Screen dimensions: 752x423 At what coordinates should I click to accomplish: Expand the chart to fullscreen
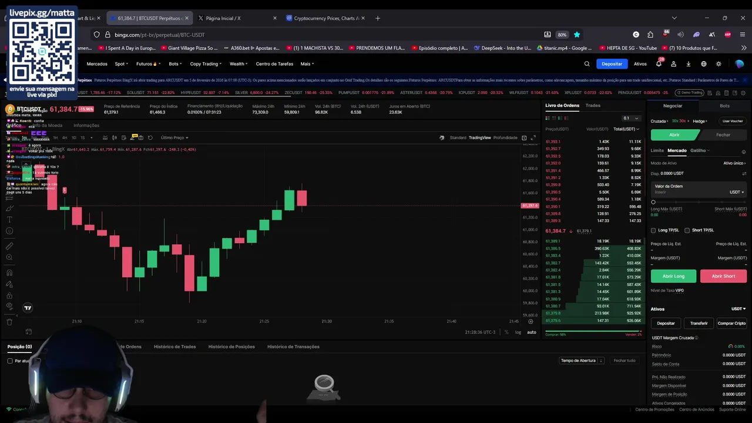(x=533, y=137)
